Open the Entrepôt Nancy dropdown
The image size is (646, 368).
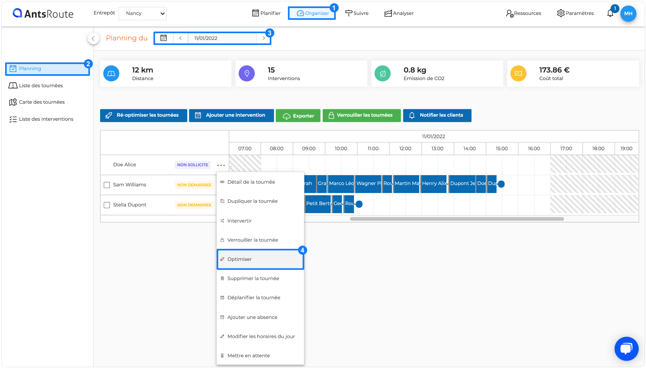[142, 13]
